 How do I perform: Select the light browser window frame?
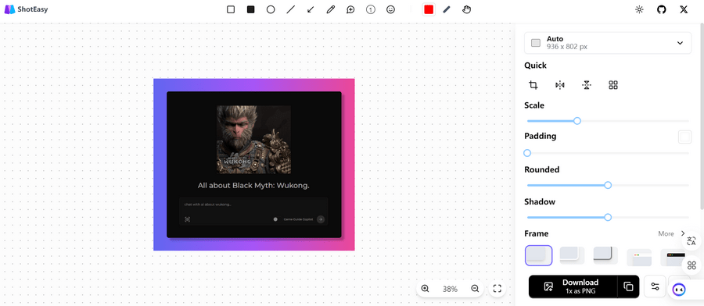639,257
